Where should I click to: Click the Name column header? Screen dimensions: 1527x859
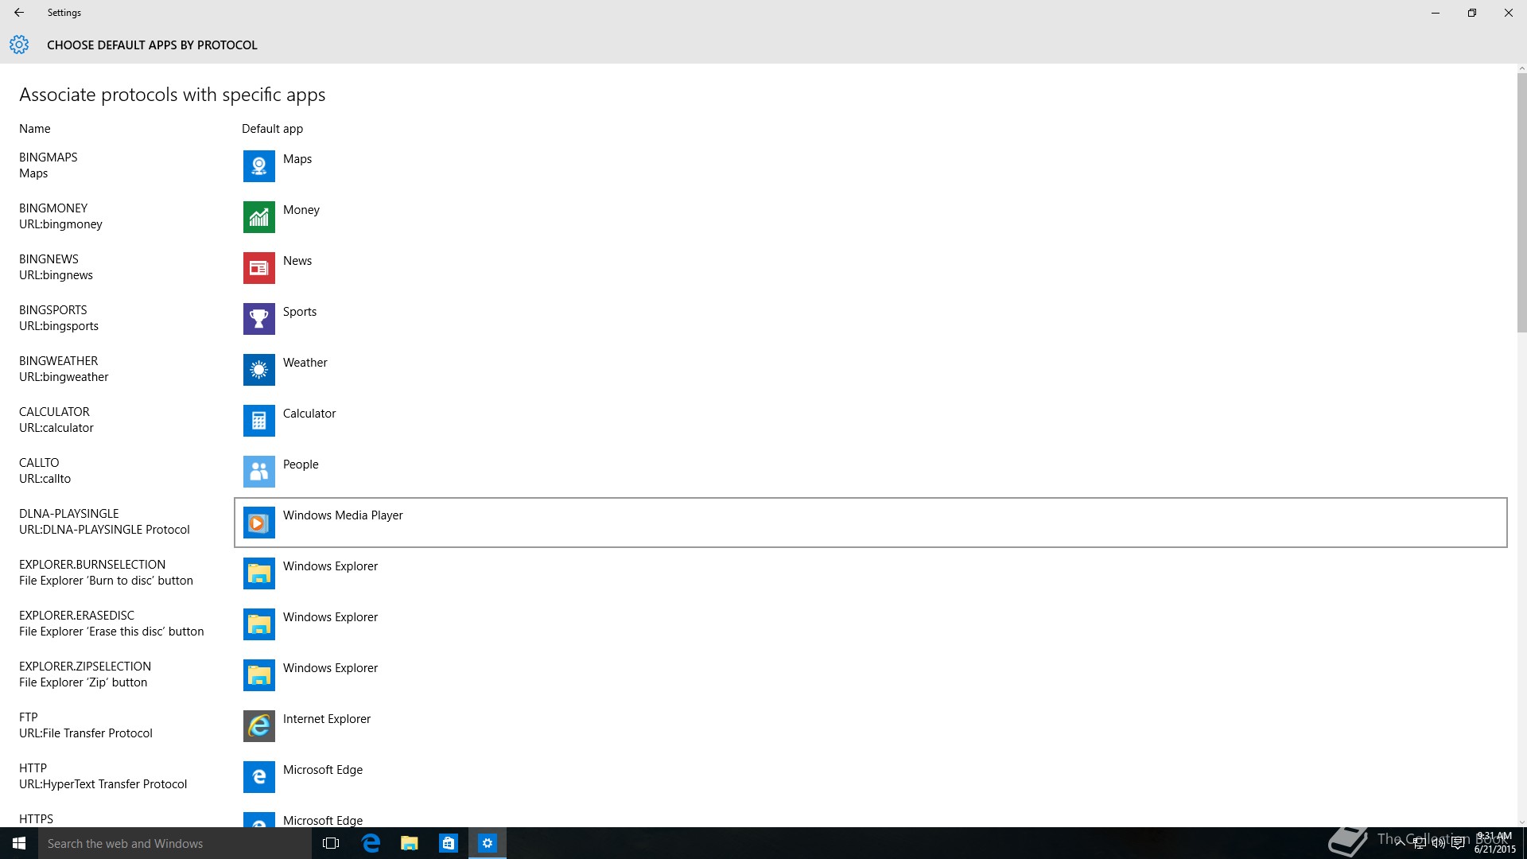35,129
